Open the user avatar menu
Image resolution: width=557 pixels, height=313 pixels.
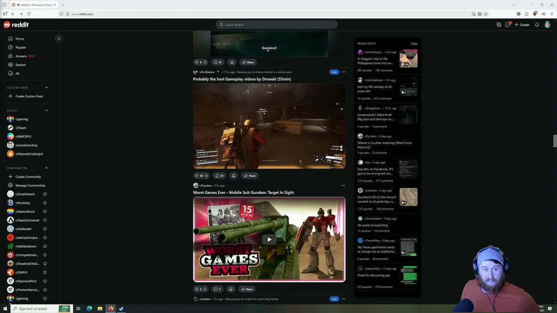[547, 25]
